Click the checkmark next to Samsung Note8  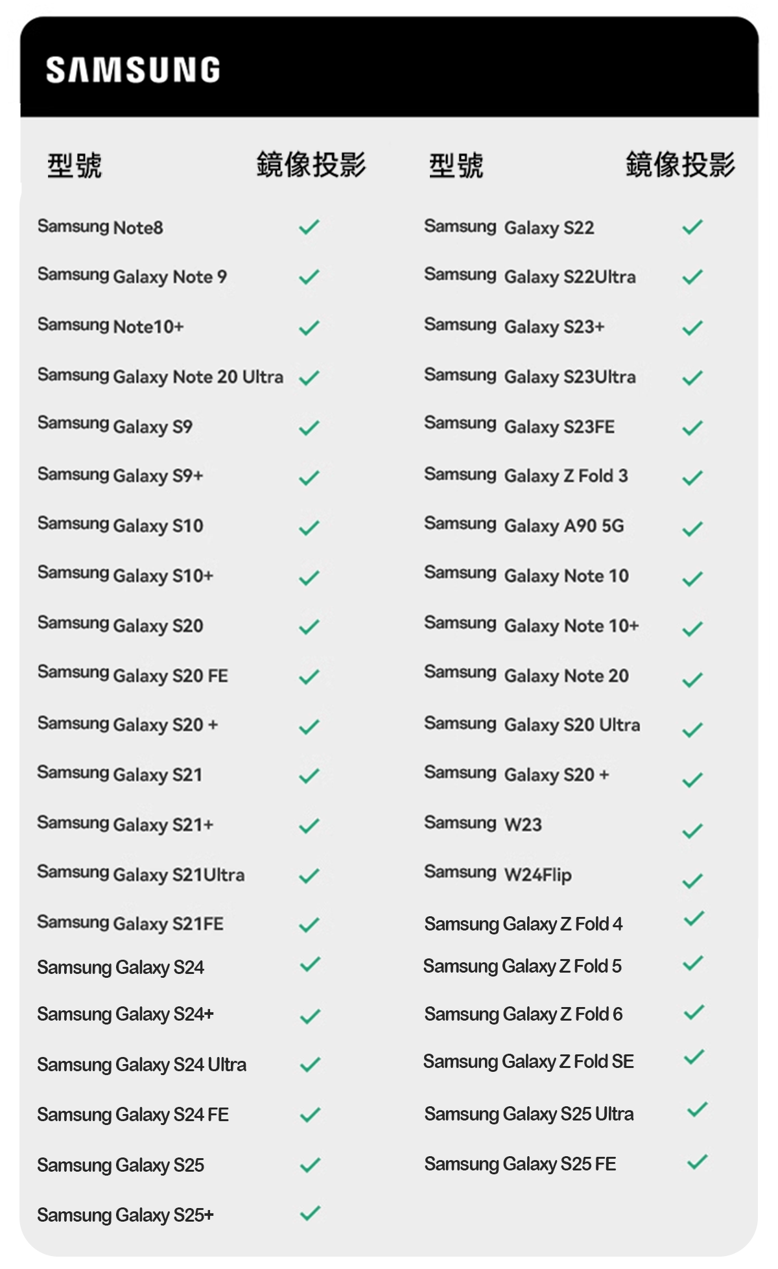(x=309, y=227)
